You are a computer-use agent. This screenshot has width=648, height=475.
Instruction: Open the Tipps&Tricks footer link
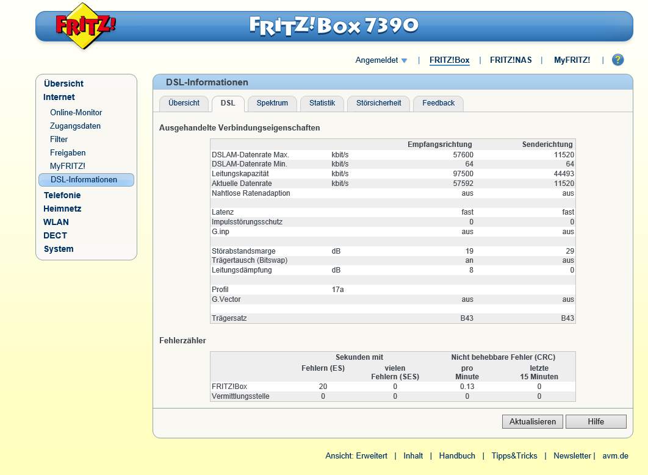pyautogui.click(x=514, y=456)
